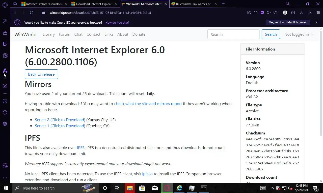The height and width of the screenshot is (193, 323).
Task: Click the address bar URL
Action: click(x=100, y=13)
